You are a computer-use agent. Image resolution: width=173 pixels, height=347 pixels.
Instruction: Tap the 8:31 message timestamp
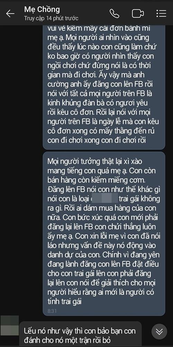52,311
